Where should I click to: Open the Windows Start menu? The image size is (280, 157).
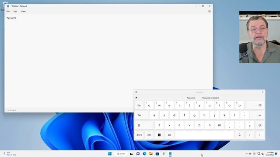[110, 154]
